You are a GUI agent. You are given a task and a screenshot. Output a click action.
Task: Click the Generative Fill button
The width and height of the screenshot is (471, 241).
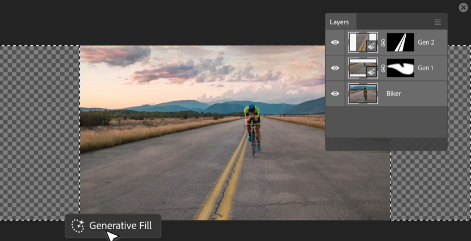113,226
